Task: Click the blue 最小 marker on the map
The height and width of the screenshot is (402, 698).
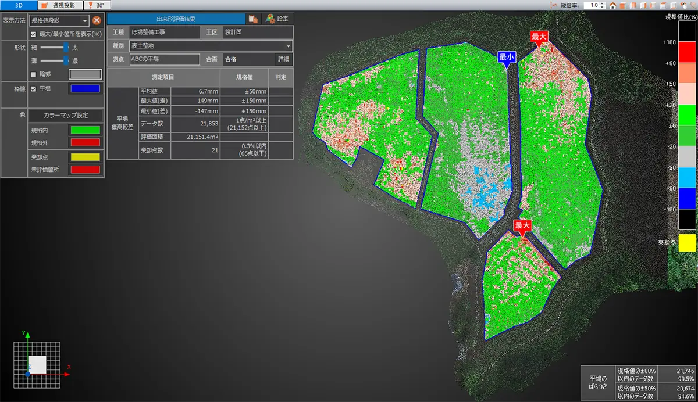Action: pos(506,58)
